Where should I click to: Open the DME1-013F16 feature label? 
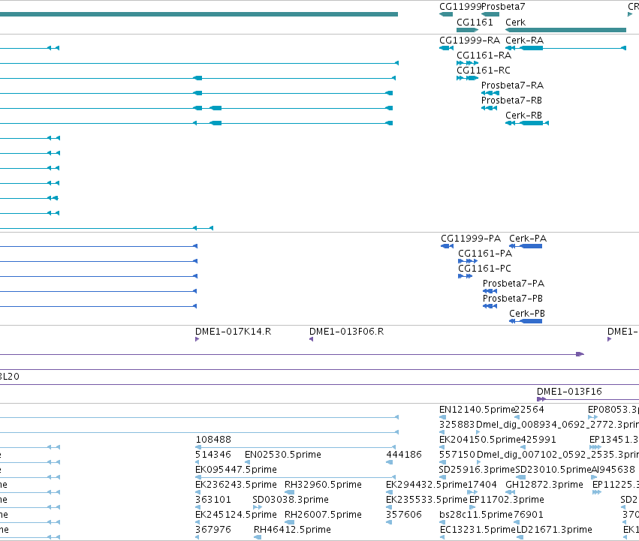(569, 392)
